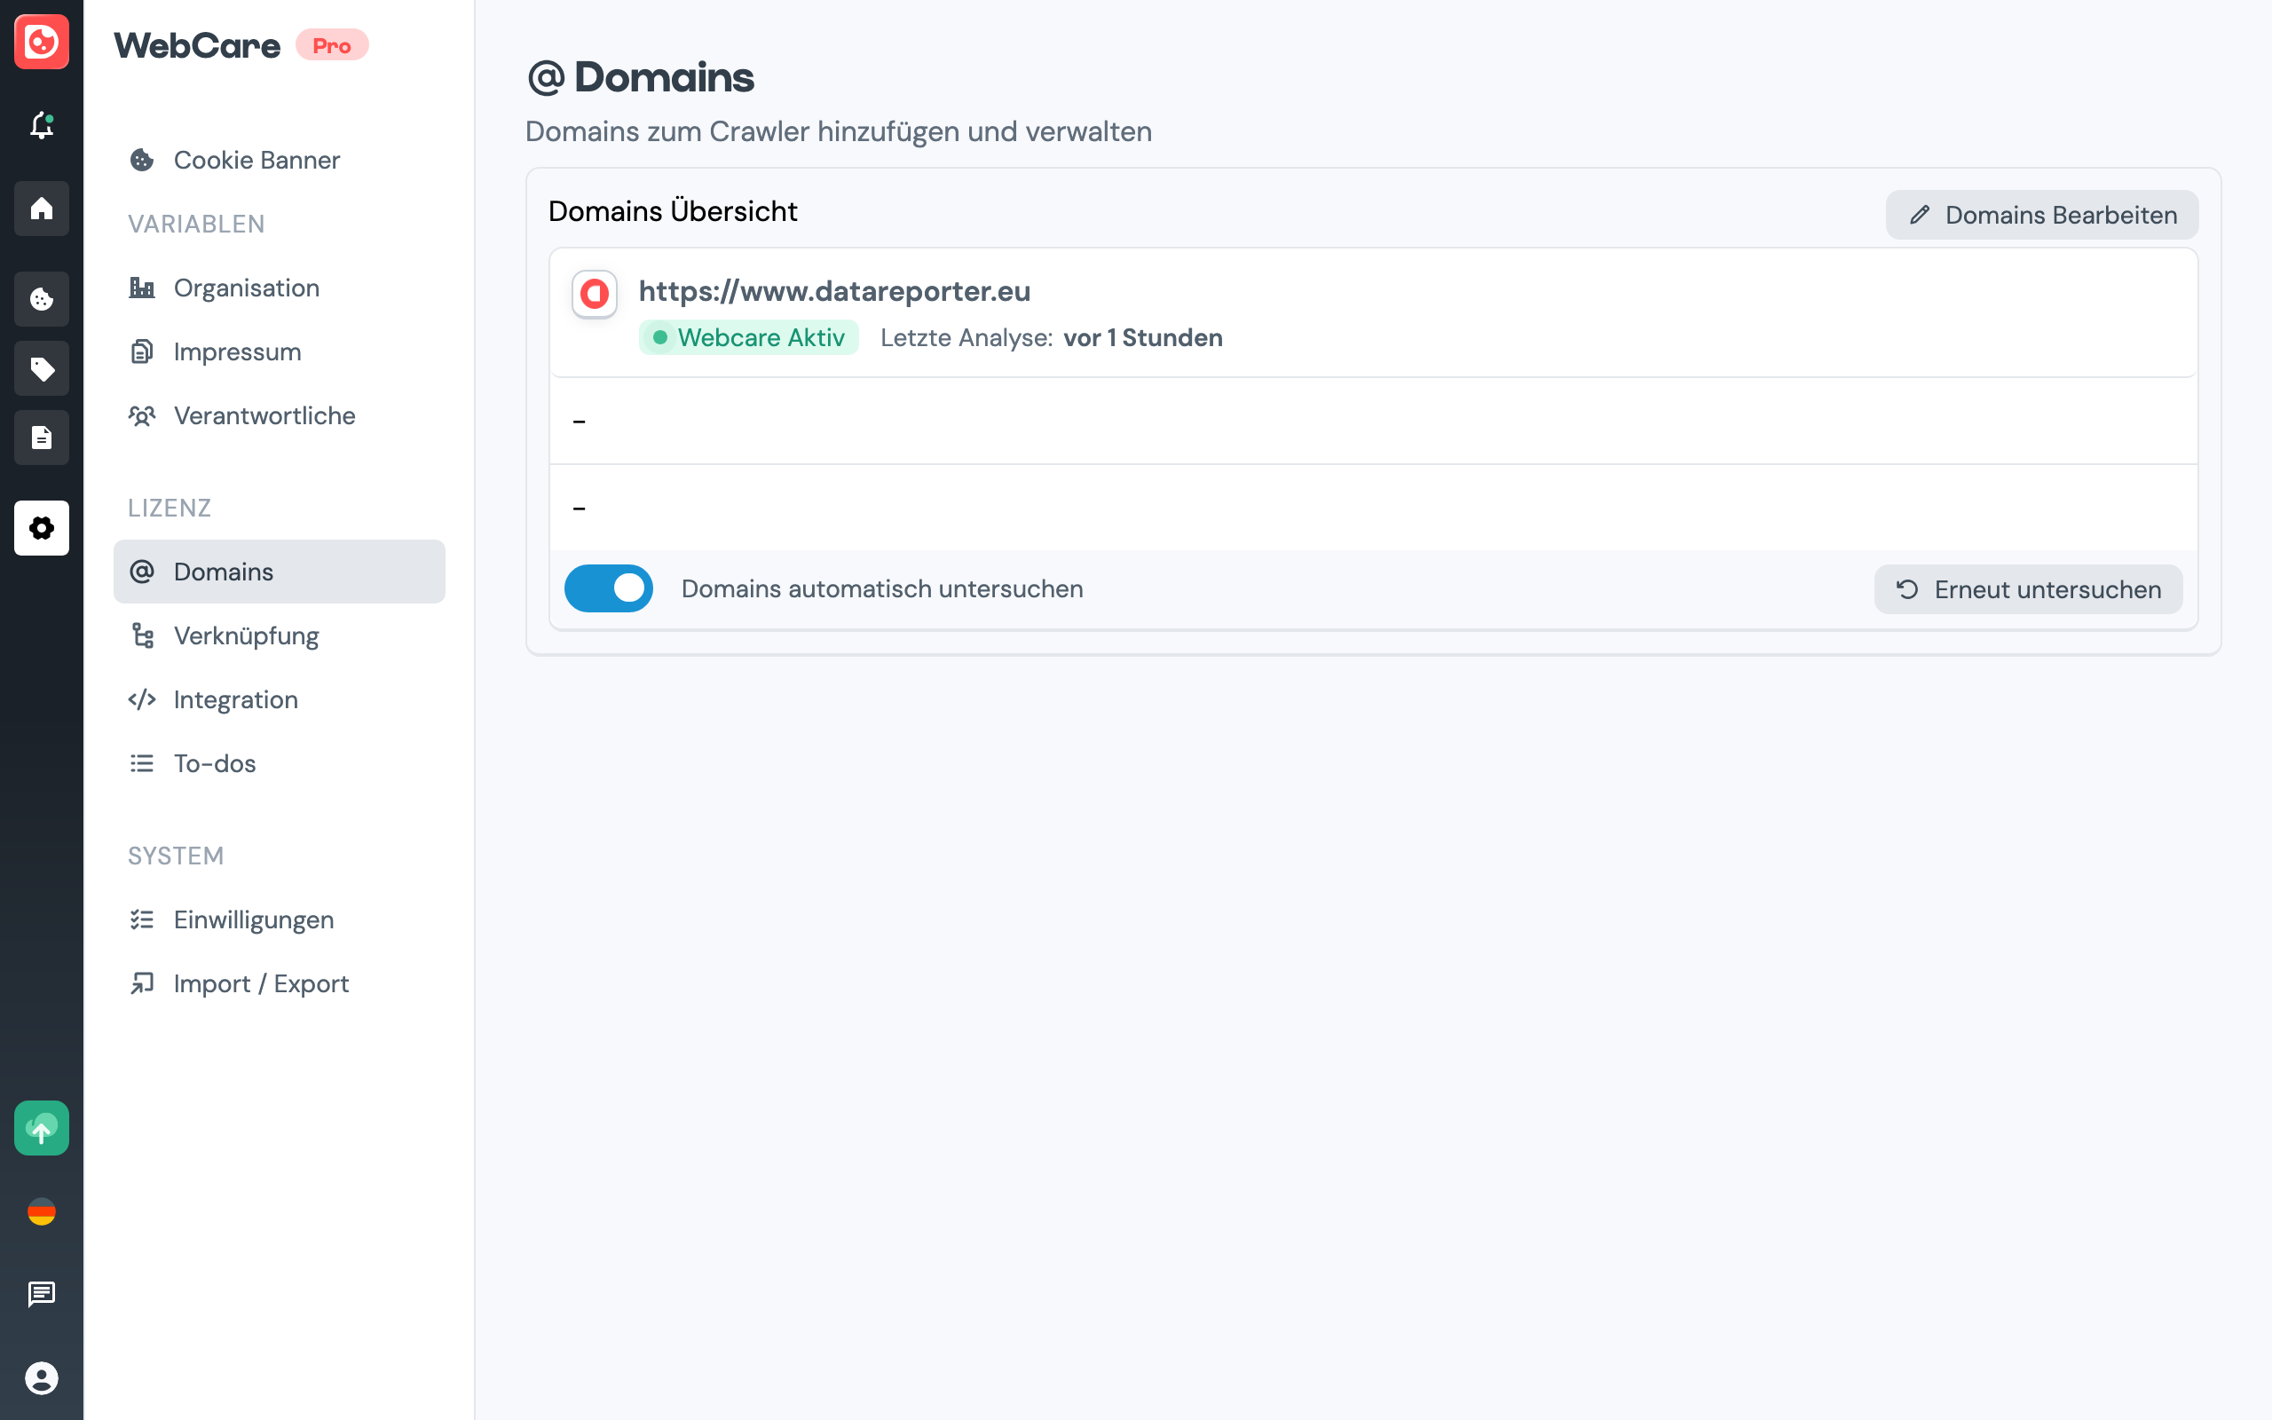Click the Webcare Aktiv status badge
This screenshot has height=1420, width=2272.
click(748, 337)
